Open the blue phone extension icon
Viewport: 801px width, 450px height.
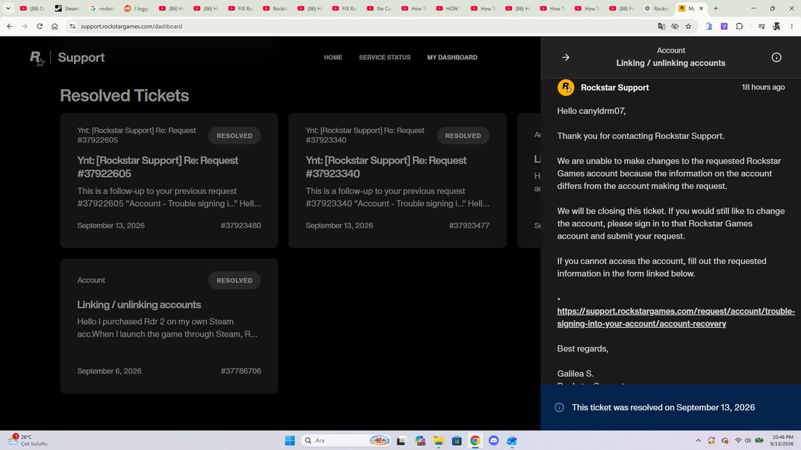(x=709, y=27)
